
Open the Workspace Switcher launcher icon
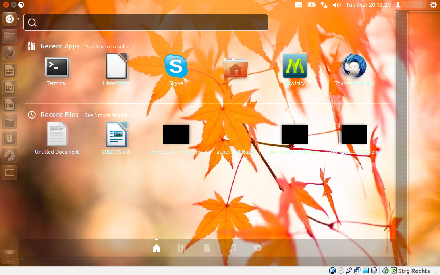click(x=9, y=173)
